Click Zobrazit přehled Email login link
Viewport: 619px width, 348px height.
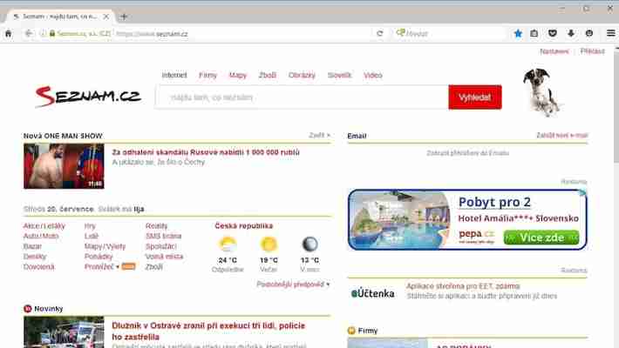(x=467, y=153)
